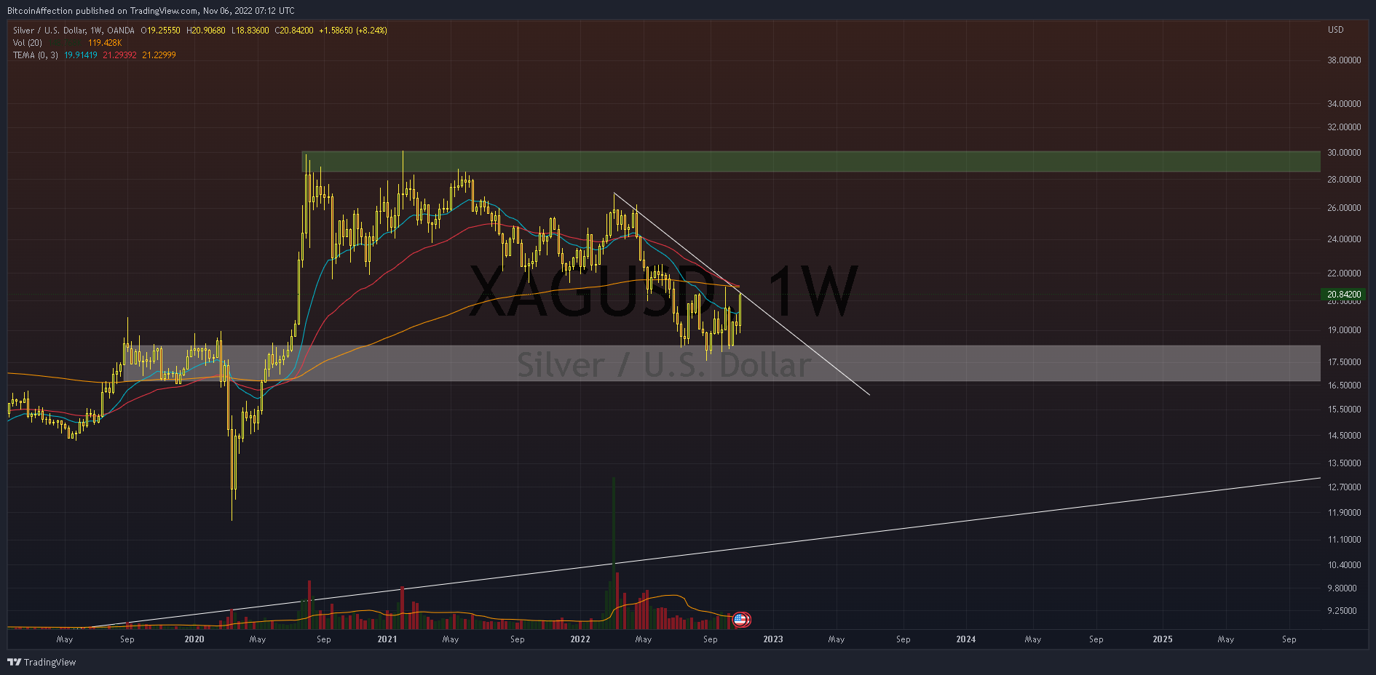Click the 2023 label on the time axis
The width and height of the screenshot is (1376, 675).
click(x=773, y=639)
